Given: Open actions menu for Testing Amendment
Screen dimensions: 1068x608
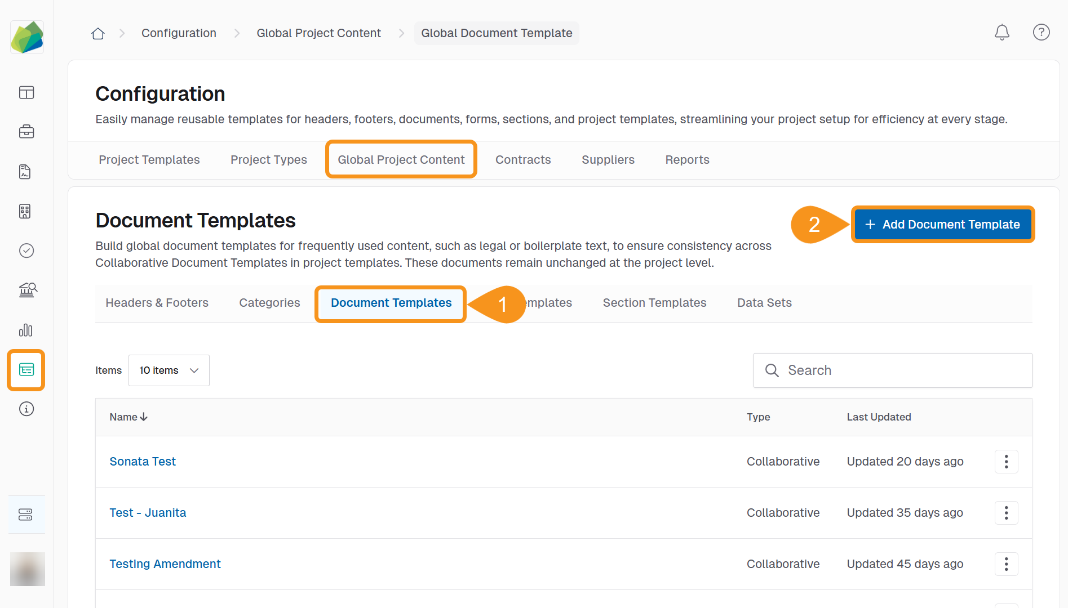Looking at the screenshot, I should [x=1006, y=564].
